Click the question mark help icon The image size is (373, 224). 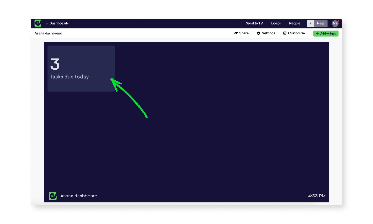click(x=310, y=23)
